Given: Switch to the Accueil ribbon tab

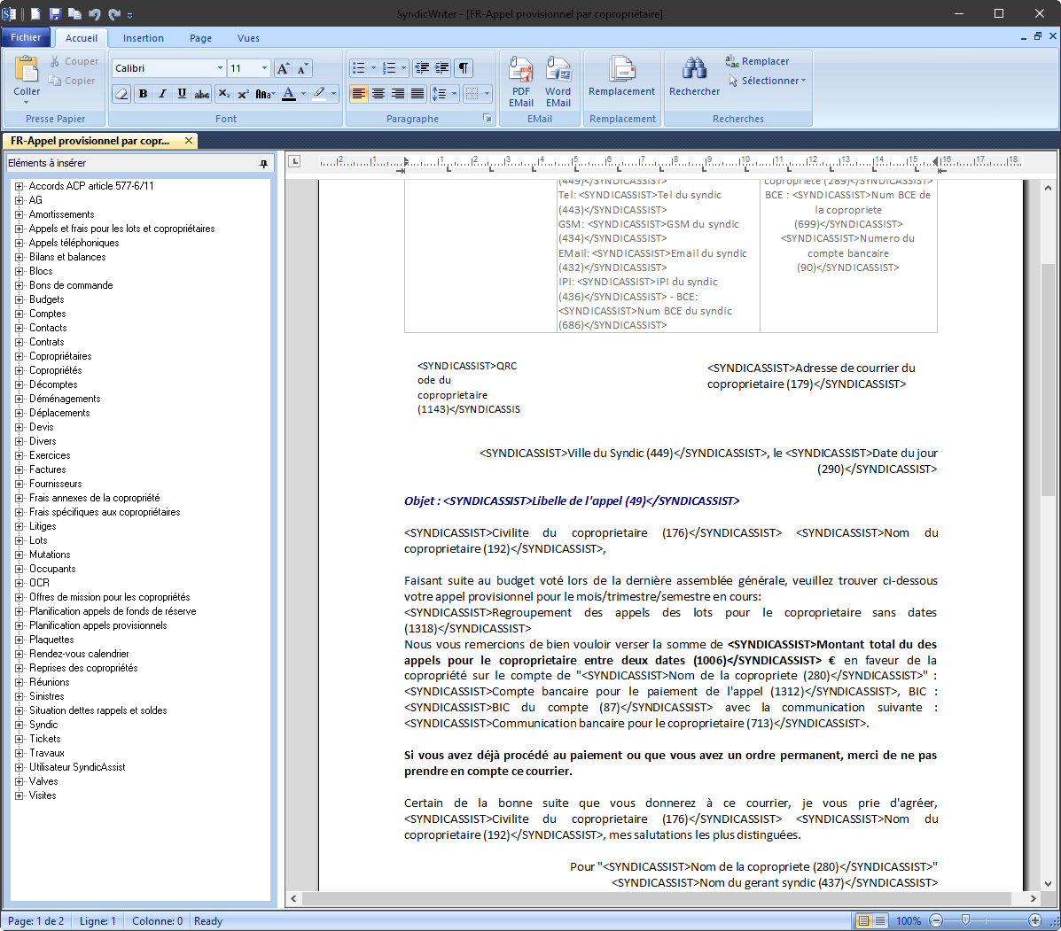Looking at the screenshot, I should (x=82, y=39).
